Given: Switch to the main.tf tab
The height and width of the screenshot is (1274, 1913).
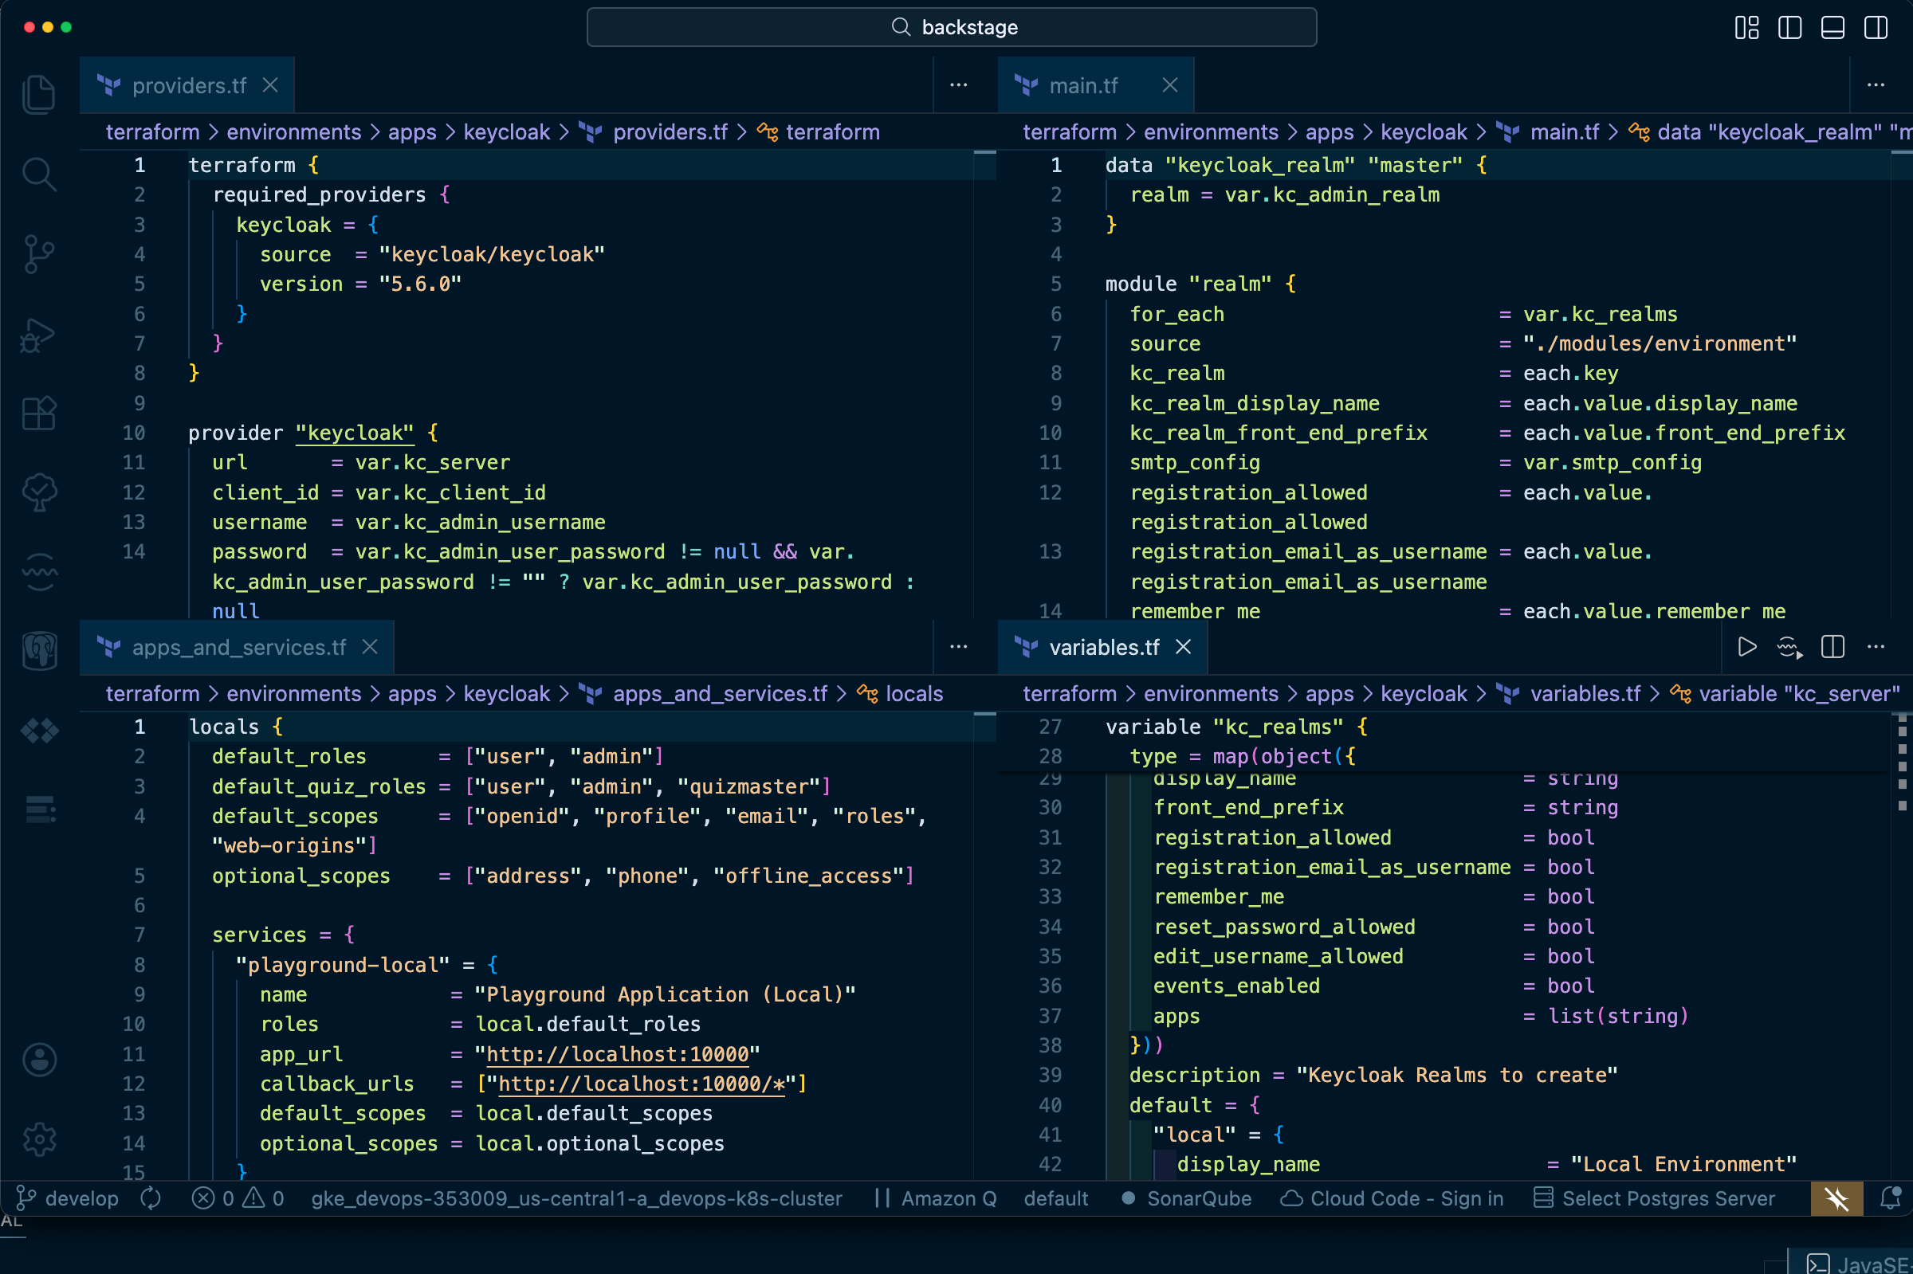Looking at the screenshot, I should pos(1082,85).
